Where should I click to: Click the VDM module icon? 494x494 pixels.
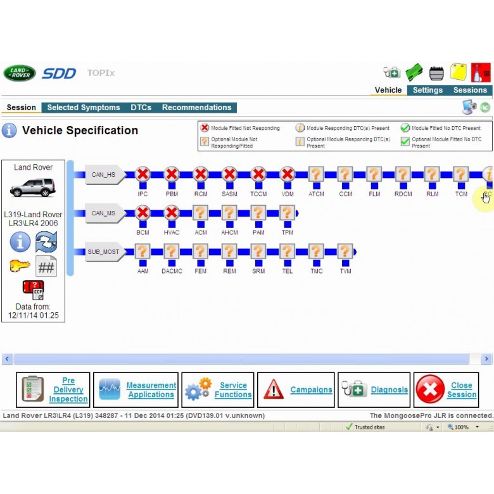pyautogui.click(x=288, y=174)
